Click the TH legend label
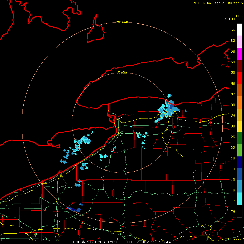Screen dimensions: 244x244 pos(233,212)
